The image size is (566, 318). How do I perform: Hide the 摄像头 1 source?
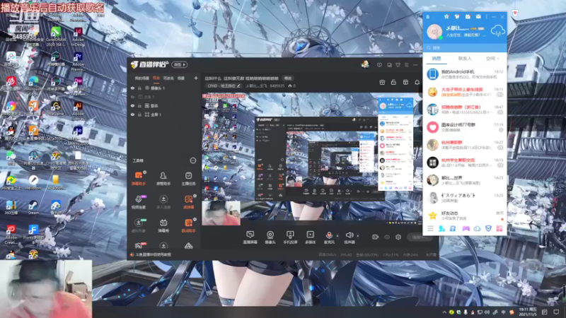click(132, 88)
